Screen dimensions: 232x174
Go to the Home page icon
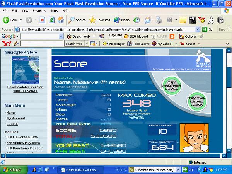(61, 20)
